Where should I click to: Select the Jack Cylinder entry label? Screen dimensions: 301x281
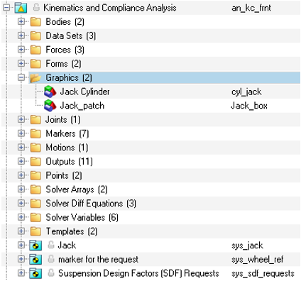click(84, 92)
